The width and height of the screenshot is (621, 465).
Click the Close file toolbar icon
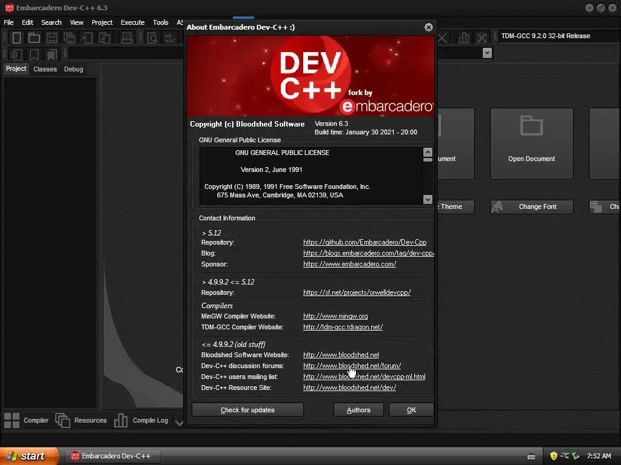[87, 38]
